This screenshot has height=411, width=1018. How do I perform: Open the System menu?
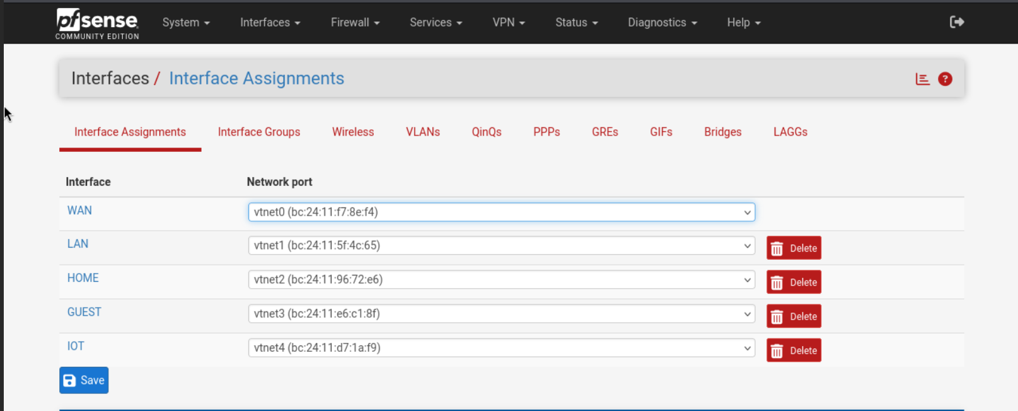click(186, 22)
